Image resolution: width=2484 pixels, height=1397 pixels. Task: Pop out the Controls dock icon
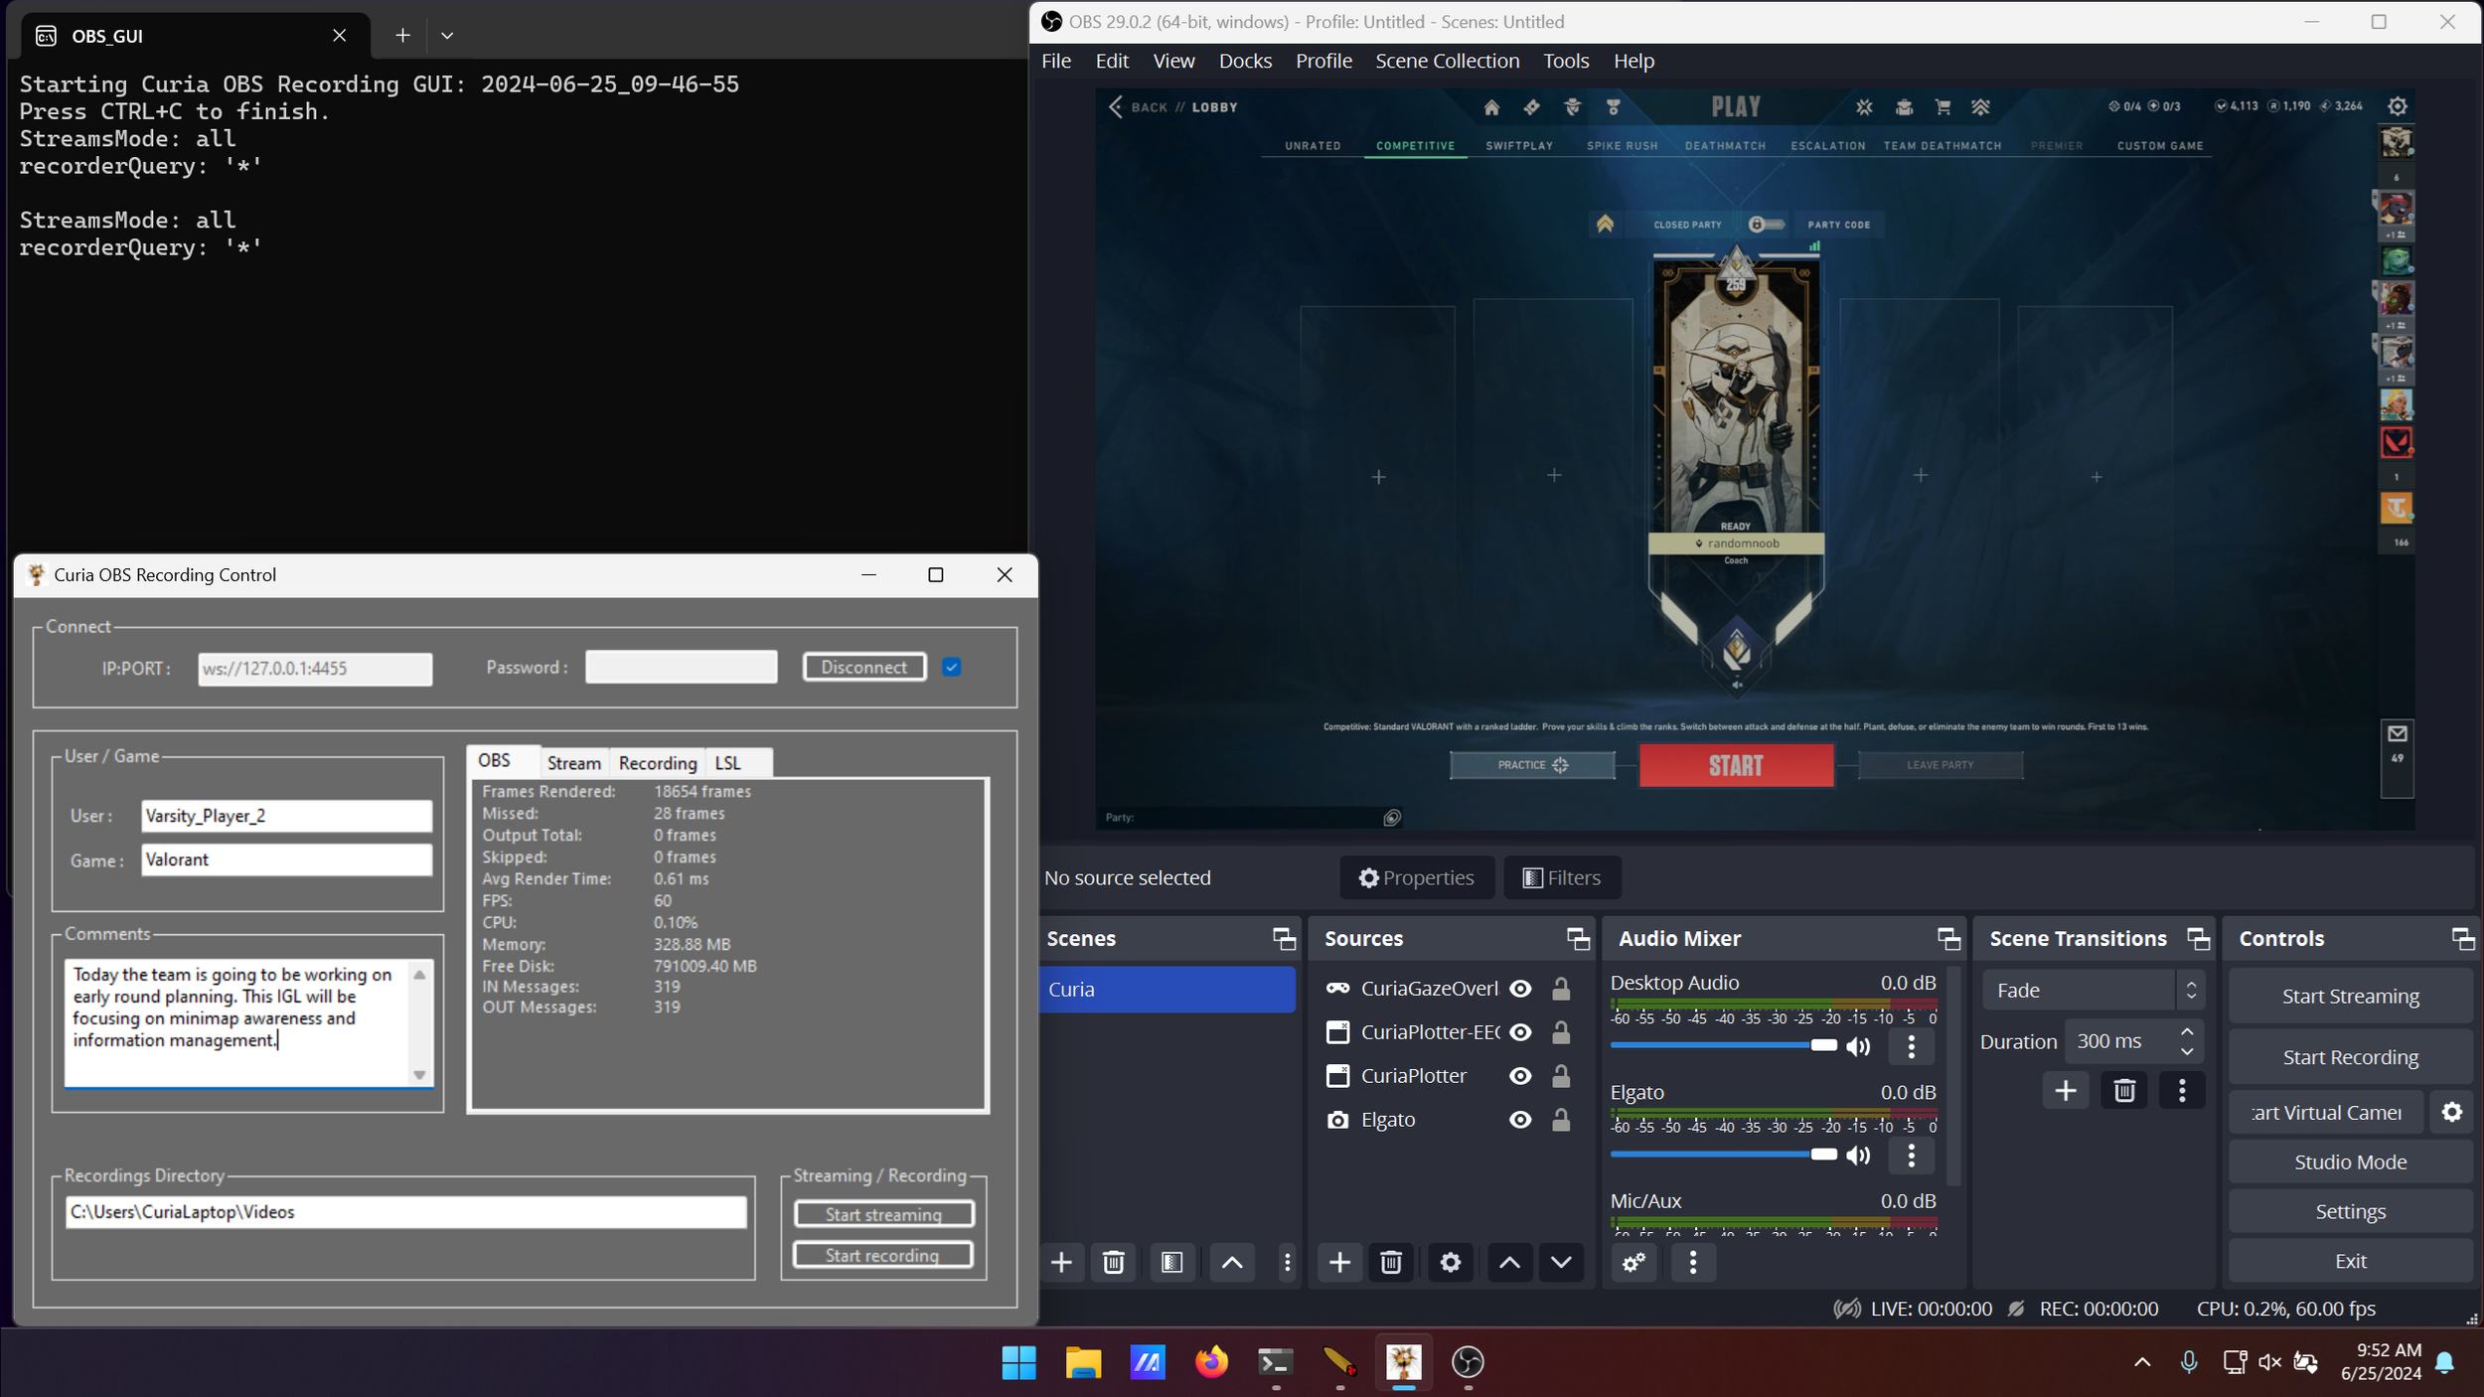2463,938
